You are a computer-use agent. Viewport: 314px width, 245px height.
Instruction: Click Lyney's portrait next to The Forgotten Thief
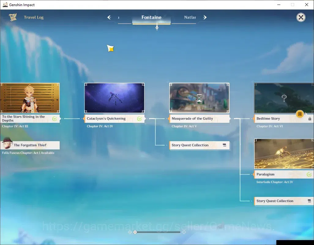click(x=7, y=143)
